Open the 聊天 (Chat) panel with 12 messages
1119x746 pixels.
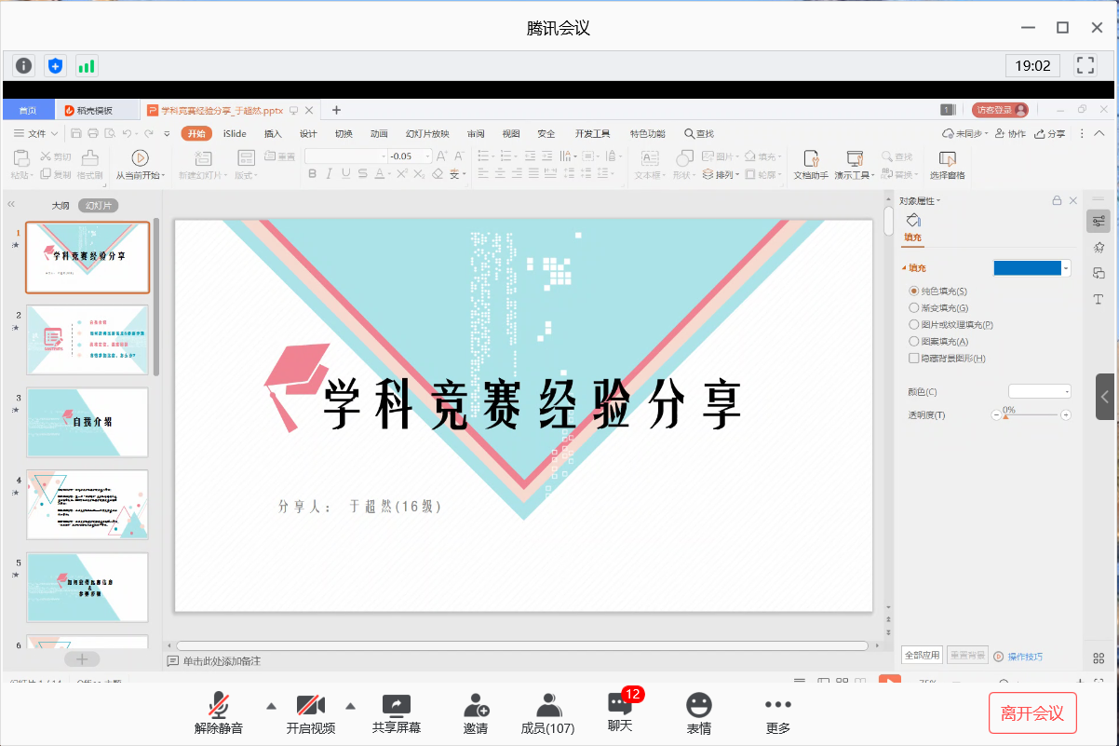618,715
